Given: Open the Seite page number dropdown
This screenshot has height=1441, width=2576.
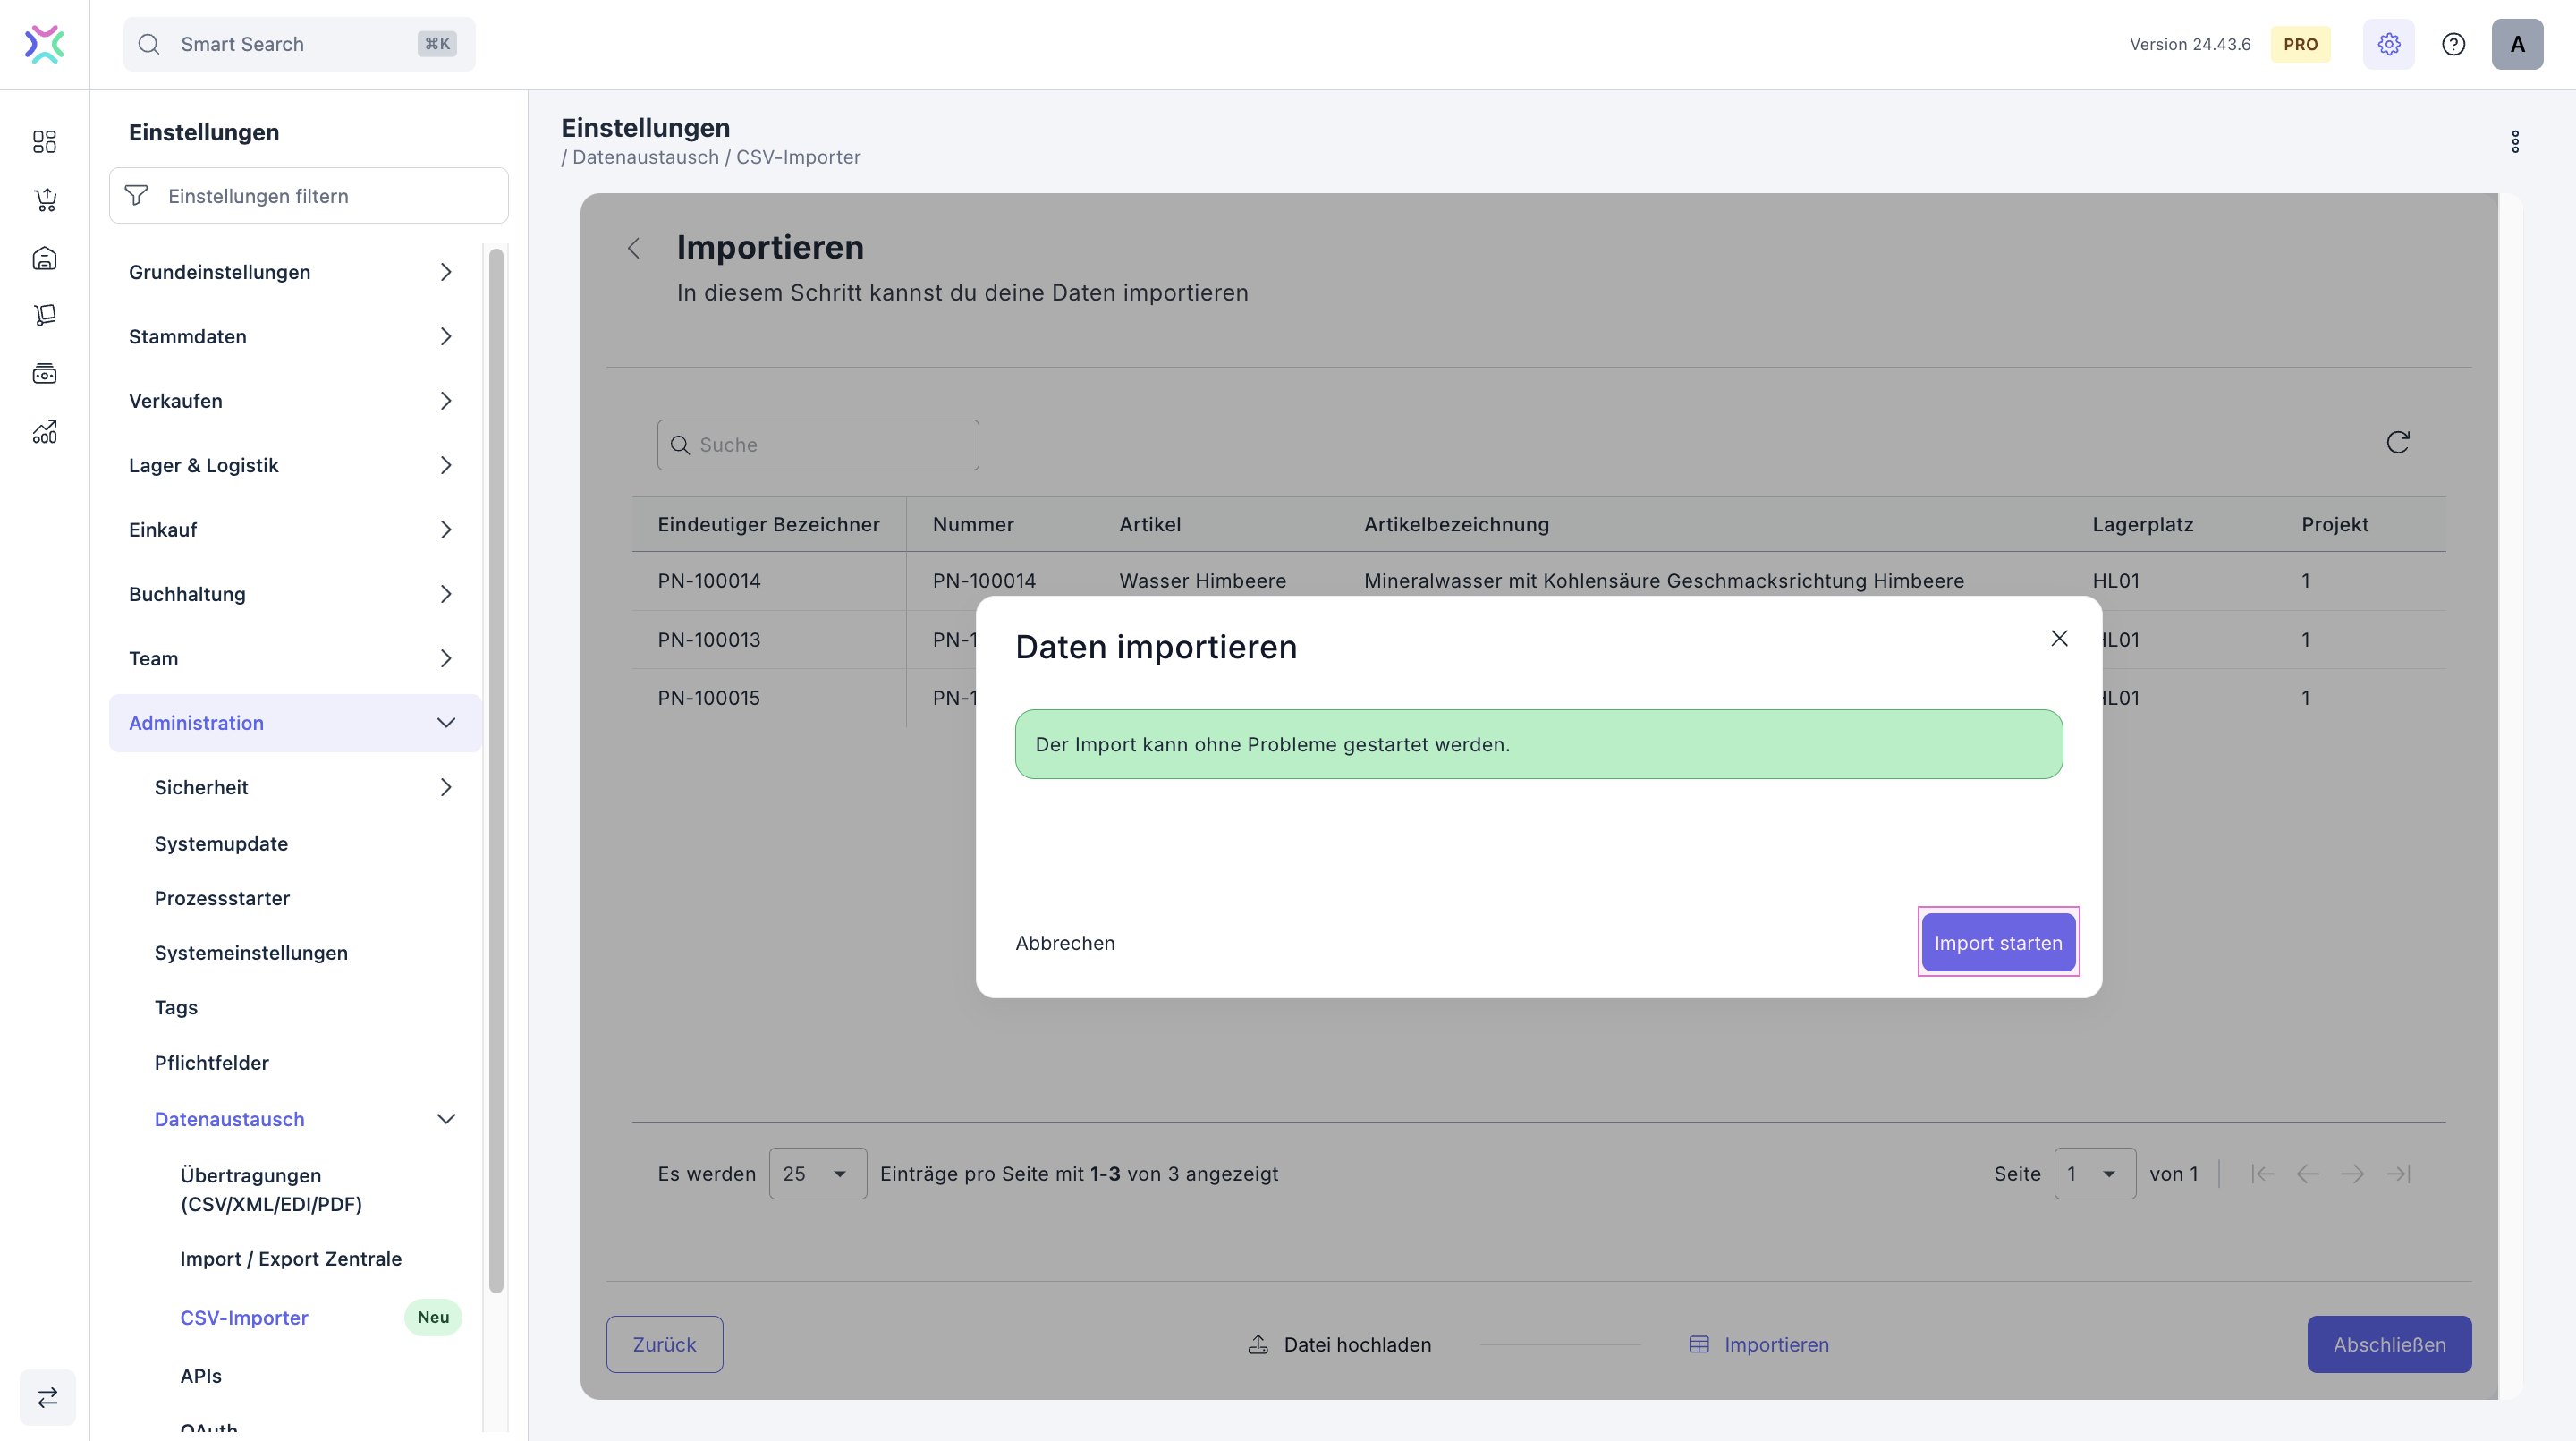Looking at the screenshot, I should (2094, 1174).
